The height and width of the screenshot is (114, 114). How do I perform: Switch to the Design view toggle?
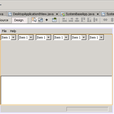coord(19,20)
